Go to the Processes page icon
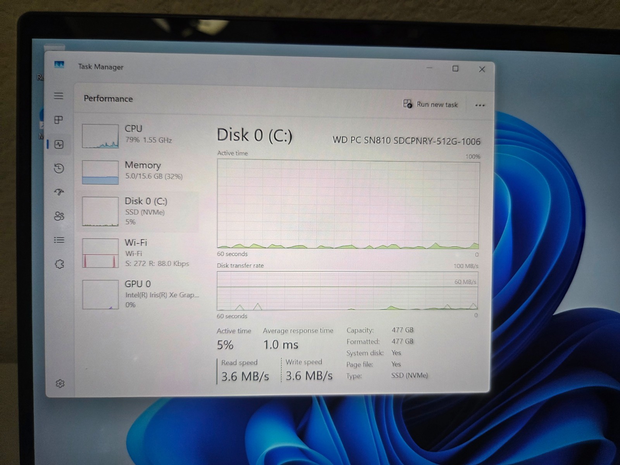 (59, 120)
